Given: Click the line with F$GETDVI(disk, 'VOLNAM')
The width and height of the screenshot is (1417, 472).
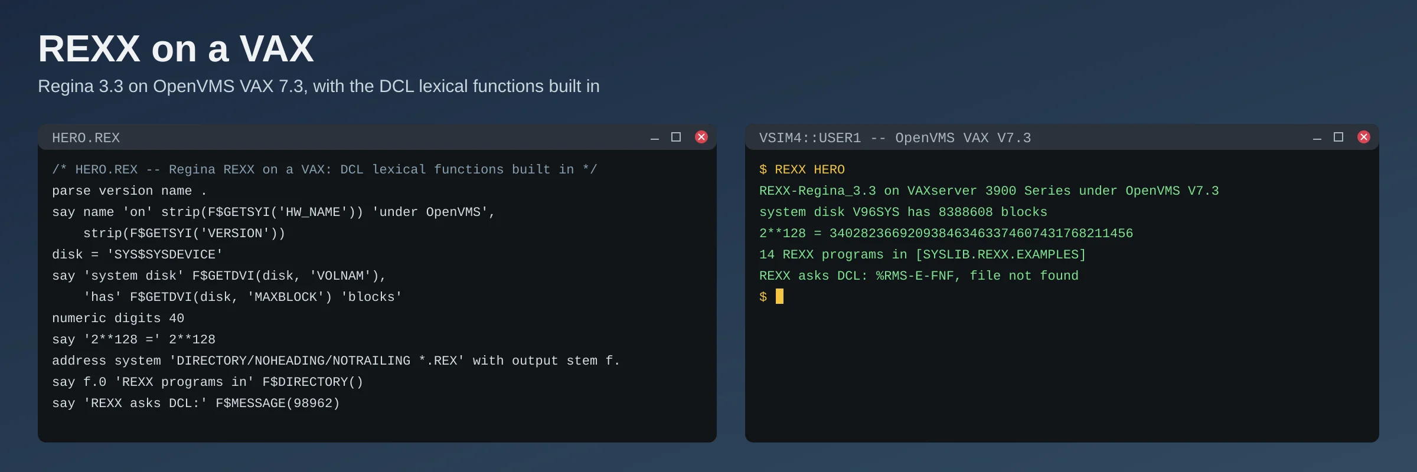Looking at the screenshot, I should 219,276.
